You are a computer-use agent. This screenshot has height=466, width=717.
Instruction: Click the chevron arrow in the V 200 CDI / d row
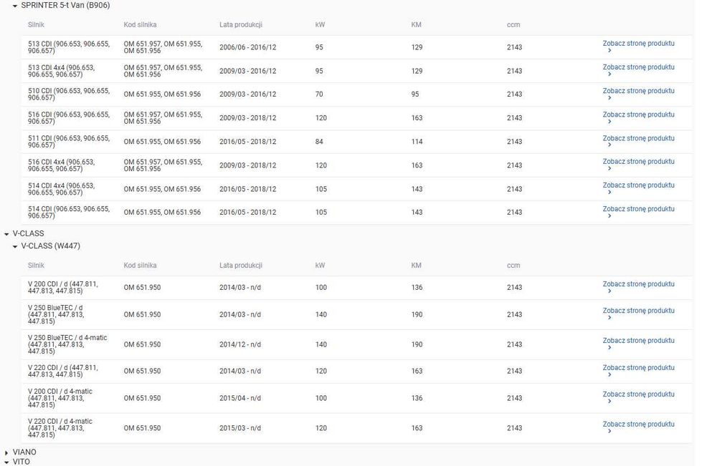(609, 291)
